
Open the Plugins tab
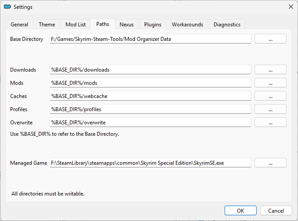pos(153,25)
